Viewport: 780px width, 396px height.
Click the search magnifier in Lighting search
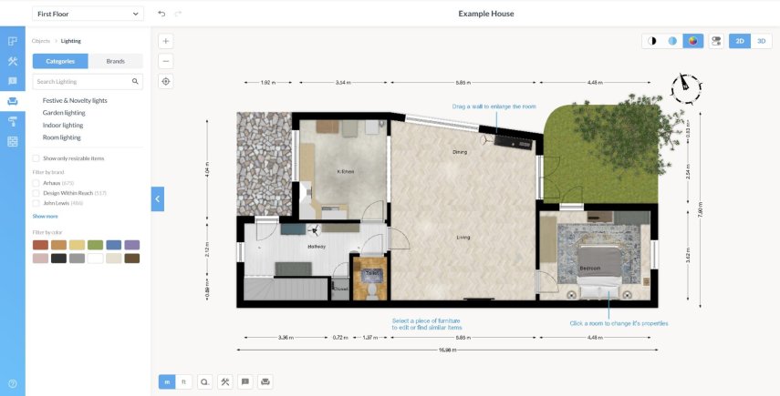point(135,81)
